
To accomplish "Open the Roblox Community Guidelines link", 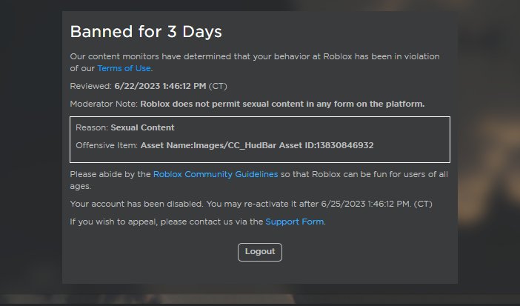I will (x=216, y=174).
